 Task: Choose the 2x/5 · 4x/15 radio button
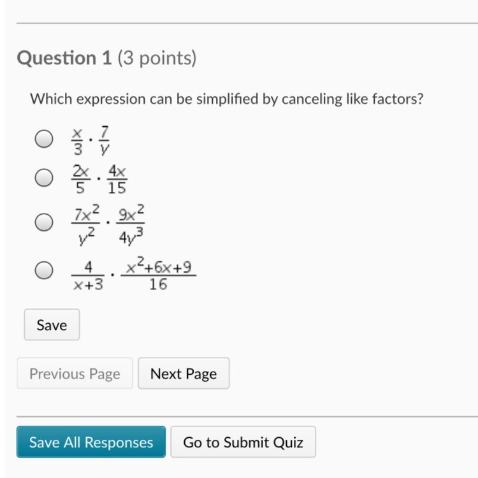(43, 179)
